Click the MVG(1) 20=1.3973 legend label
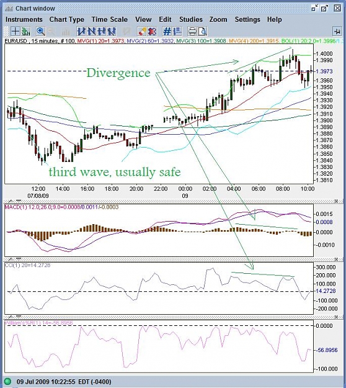 click(100, 41)
